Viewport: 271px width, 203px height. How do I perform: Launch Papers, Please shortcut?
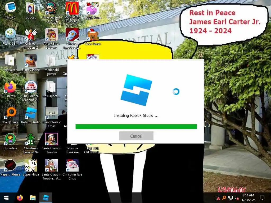[10, 168]
